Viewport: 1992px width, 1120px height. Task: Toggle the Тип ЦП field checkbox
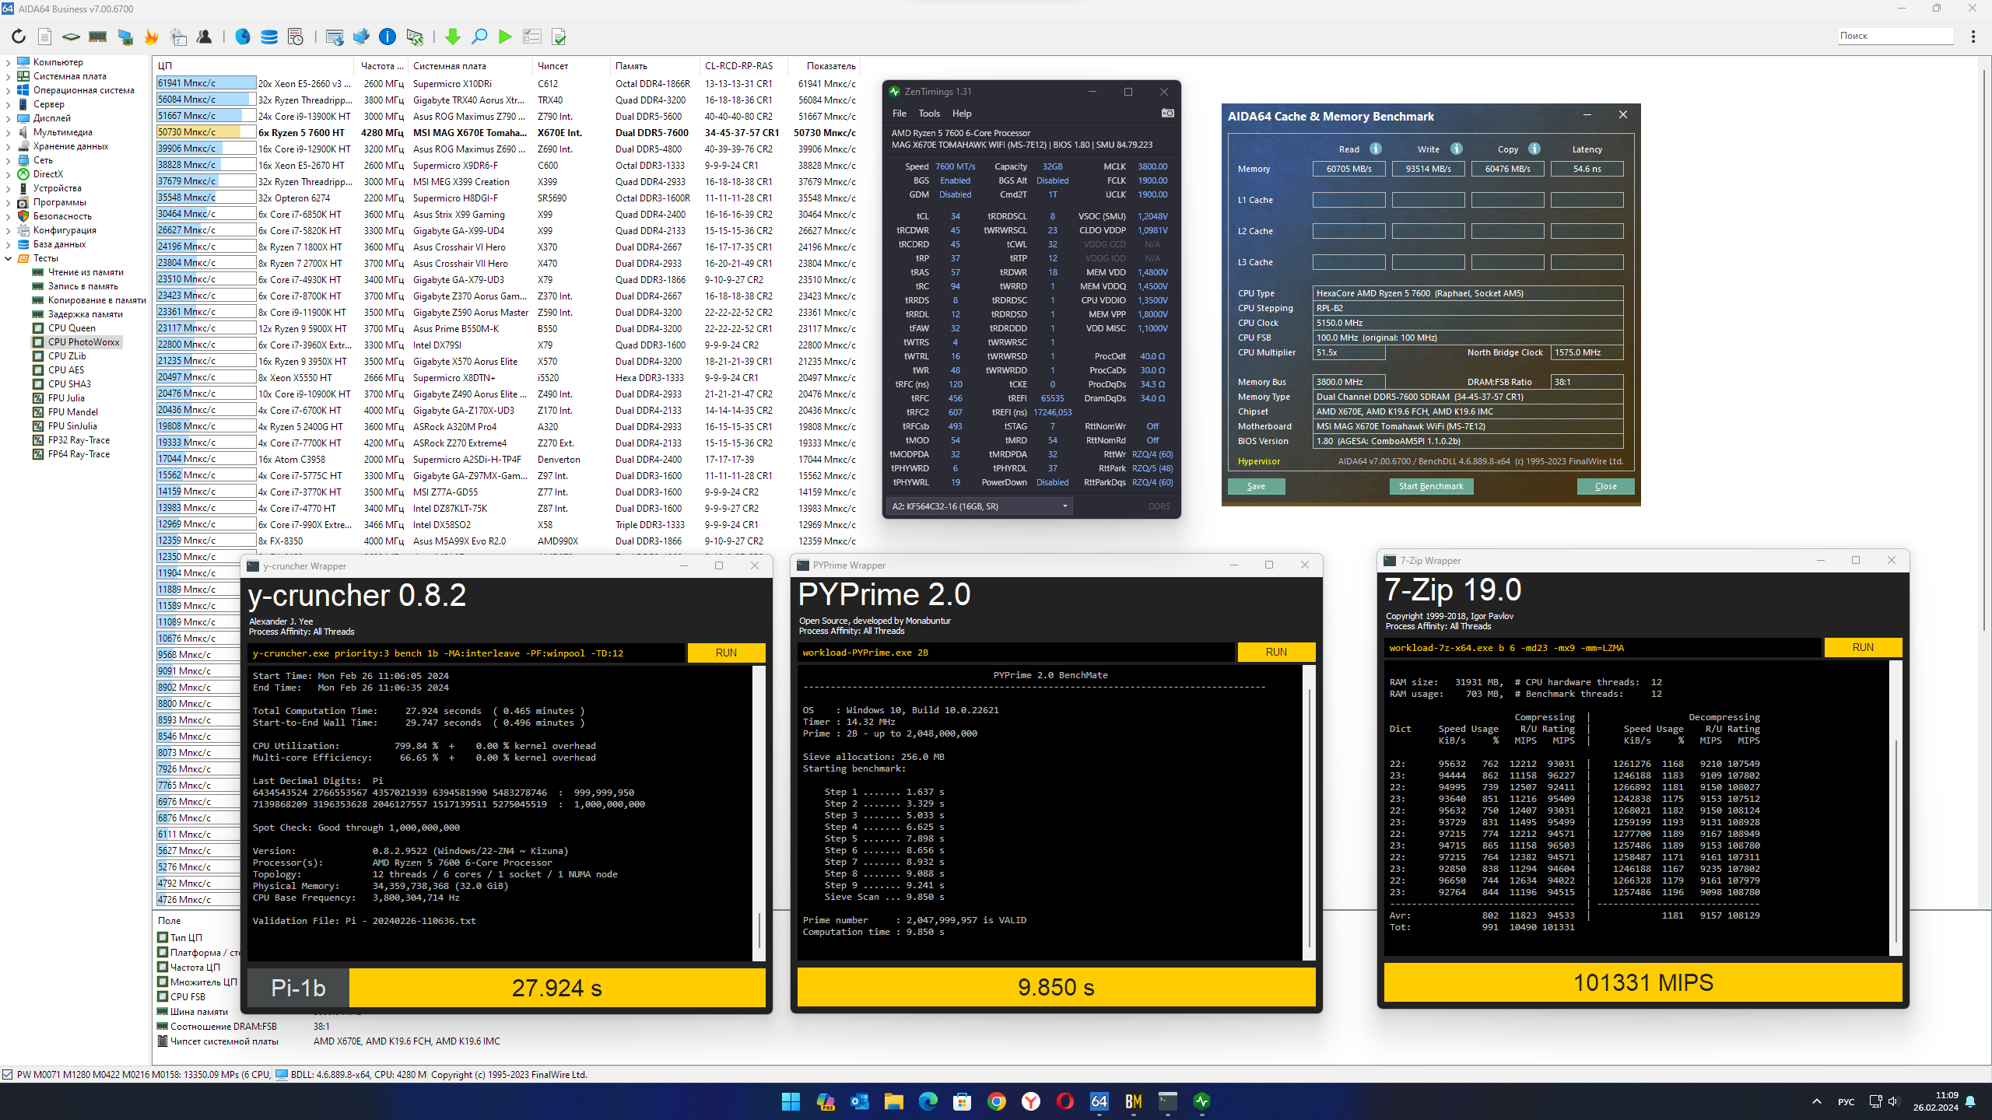pos(163,937)
